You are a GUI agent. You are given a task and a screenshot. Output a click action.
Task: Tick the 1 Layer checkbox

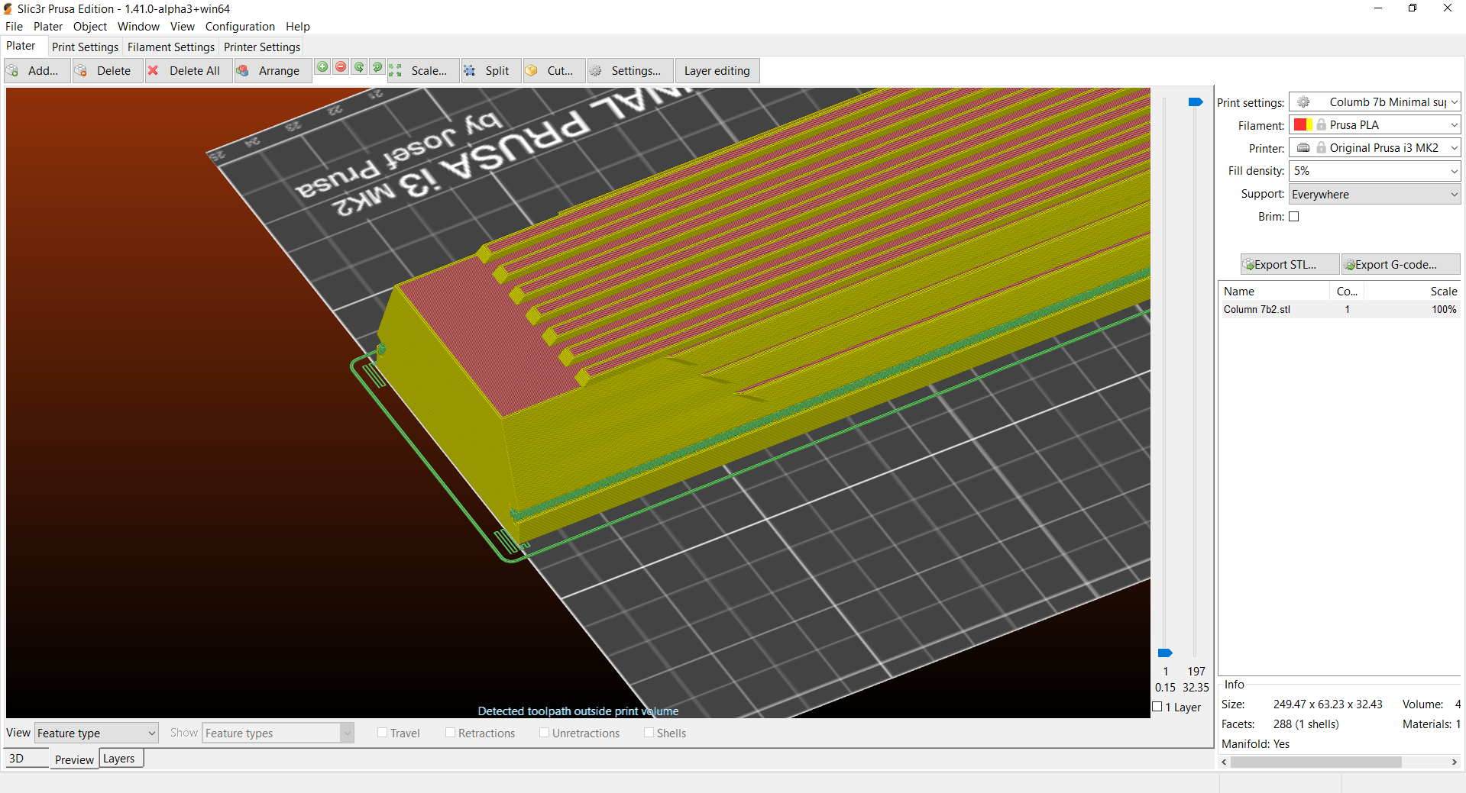pyautogui.click(x=1157, y=707)
